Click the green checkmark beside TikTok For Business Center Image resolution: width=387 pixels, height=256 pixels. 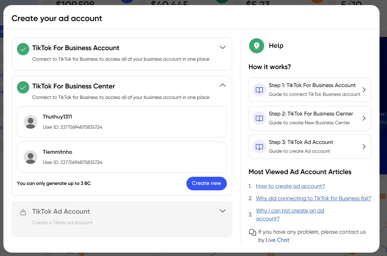coord(23,87)
